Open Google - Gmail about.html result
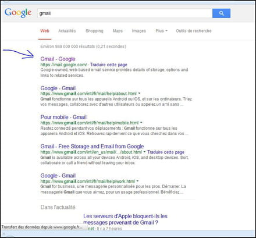 click(x=58, y=88)
